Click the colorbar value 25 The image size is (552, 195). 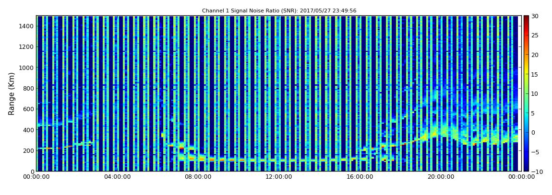coord(535,35)
